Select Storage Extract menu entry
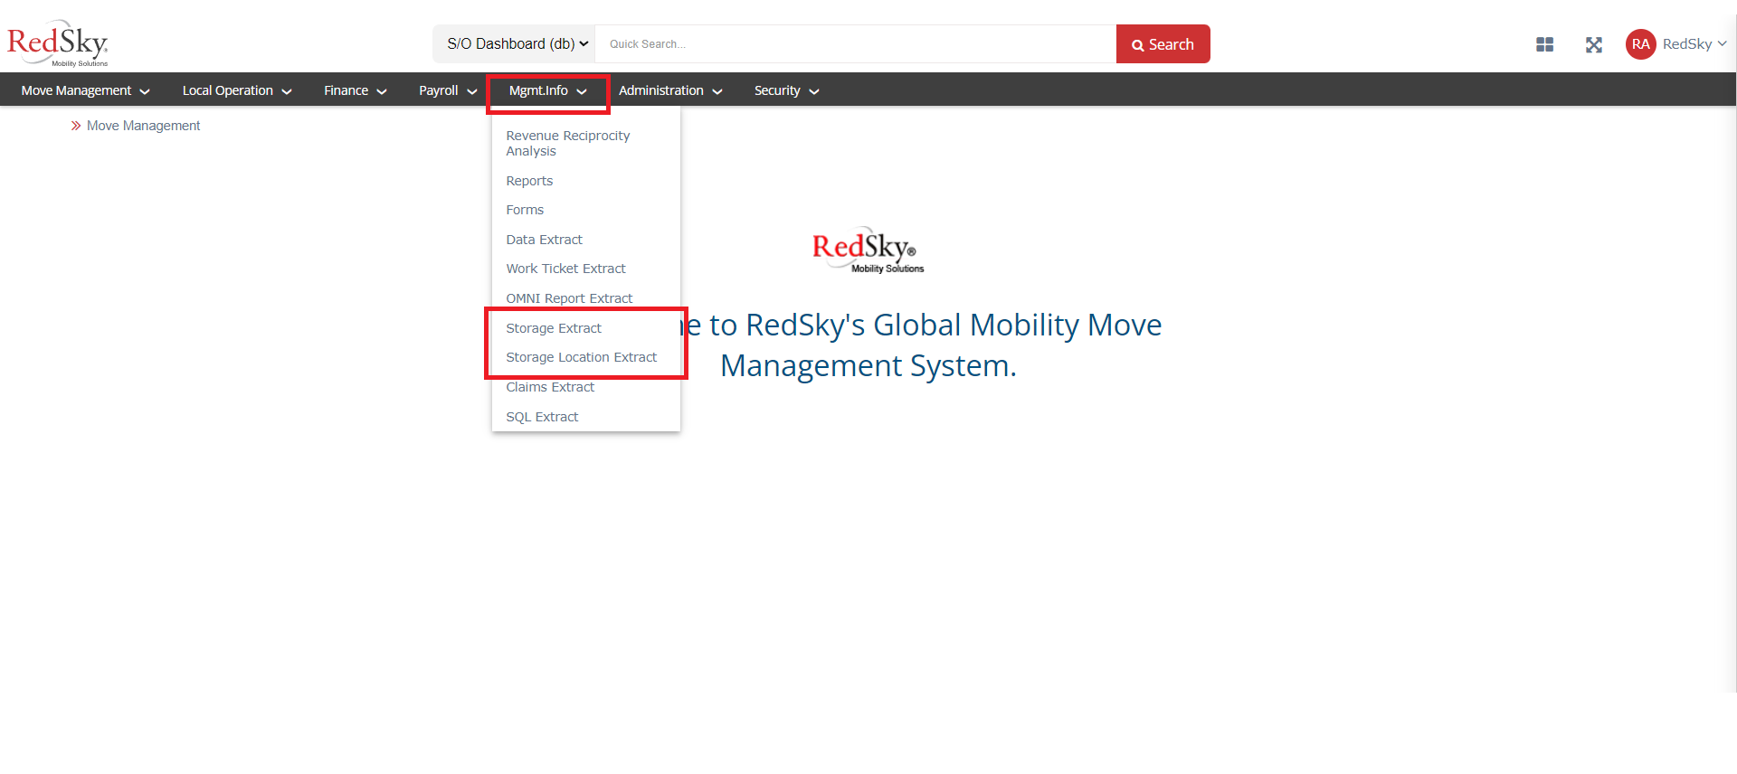The width and height of the screenshot is (1737, 774). click(554, 328)
